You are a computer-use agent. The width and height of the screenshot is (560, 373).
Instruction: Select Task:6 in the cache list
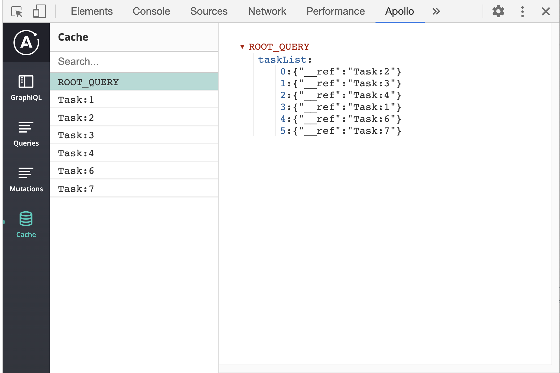[x=134, y=171]
